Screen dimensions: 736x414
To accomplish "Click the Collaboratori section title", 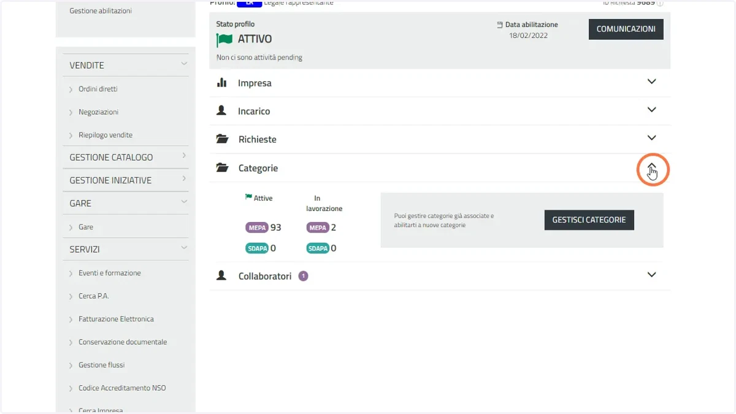I will (265, 276).
